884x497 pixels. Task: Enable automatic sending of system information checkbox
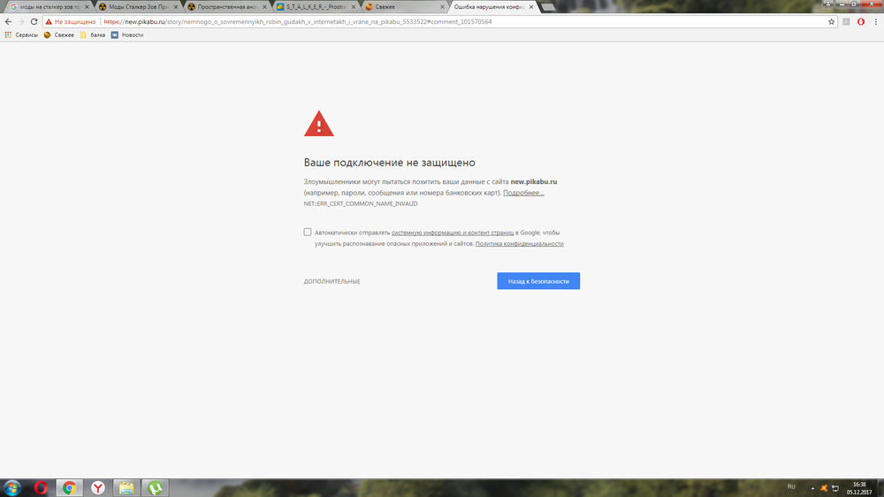coord(308,233)
